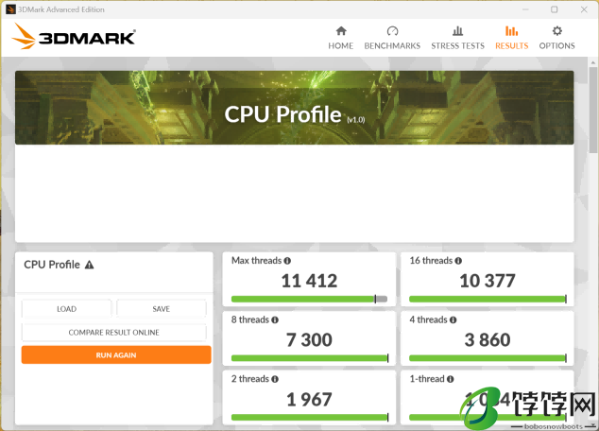Open the Benchmarks gauge icon
The image size is (599, 431).
coord(392,31)
